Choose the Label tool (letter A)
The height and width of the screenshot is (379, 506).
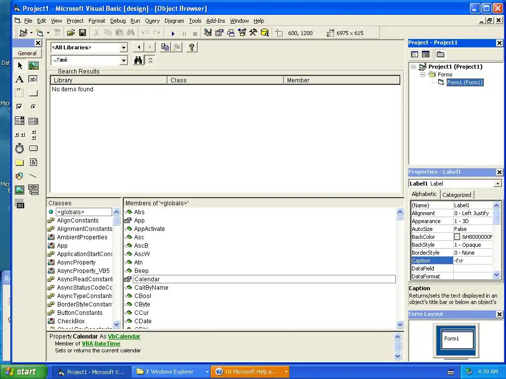pyautogui.click(x=20, y=79)
